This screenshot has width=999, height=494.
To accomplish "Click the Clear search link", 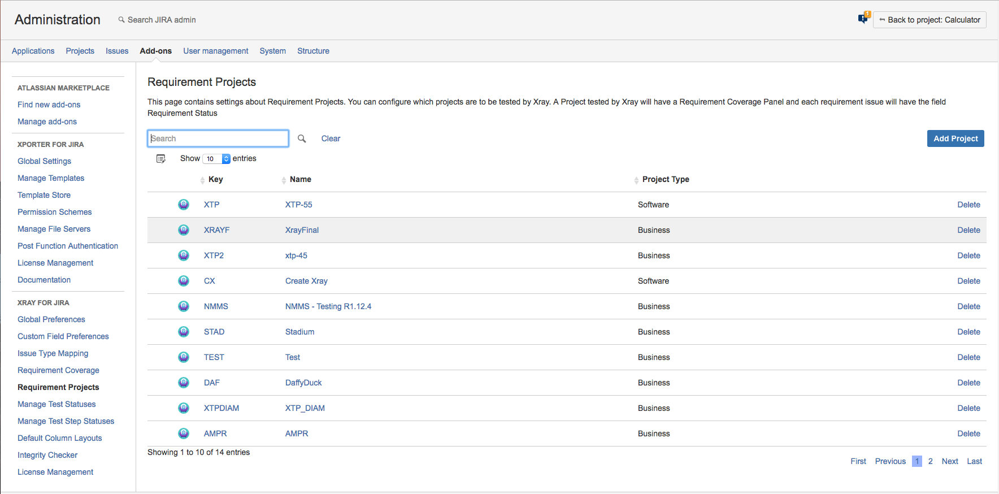I will (331, 138).
